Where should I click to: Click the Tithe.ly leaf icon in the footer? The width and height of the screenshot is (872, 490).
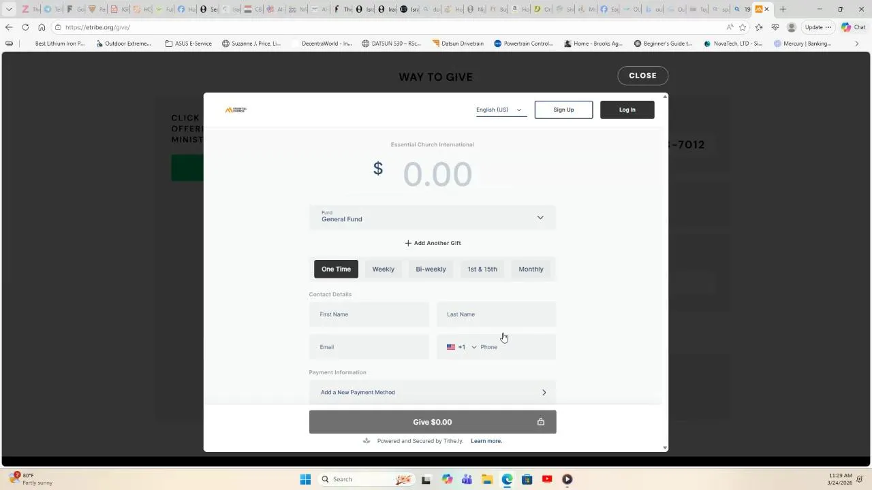(x=367, y=441)
